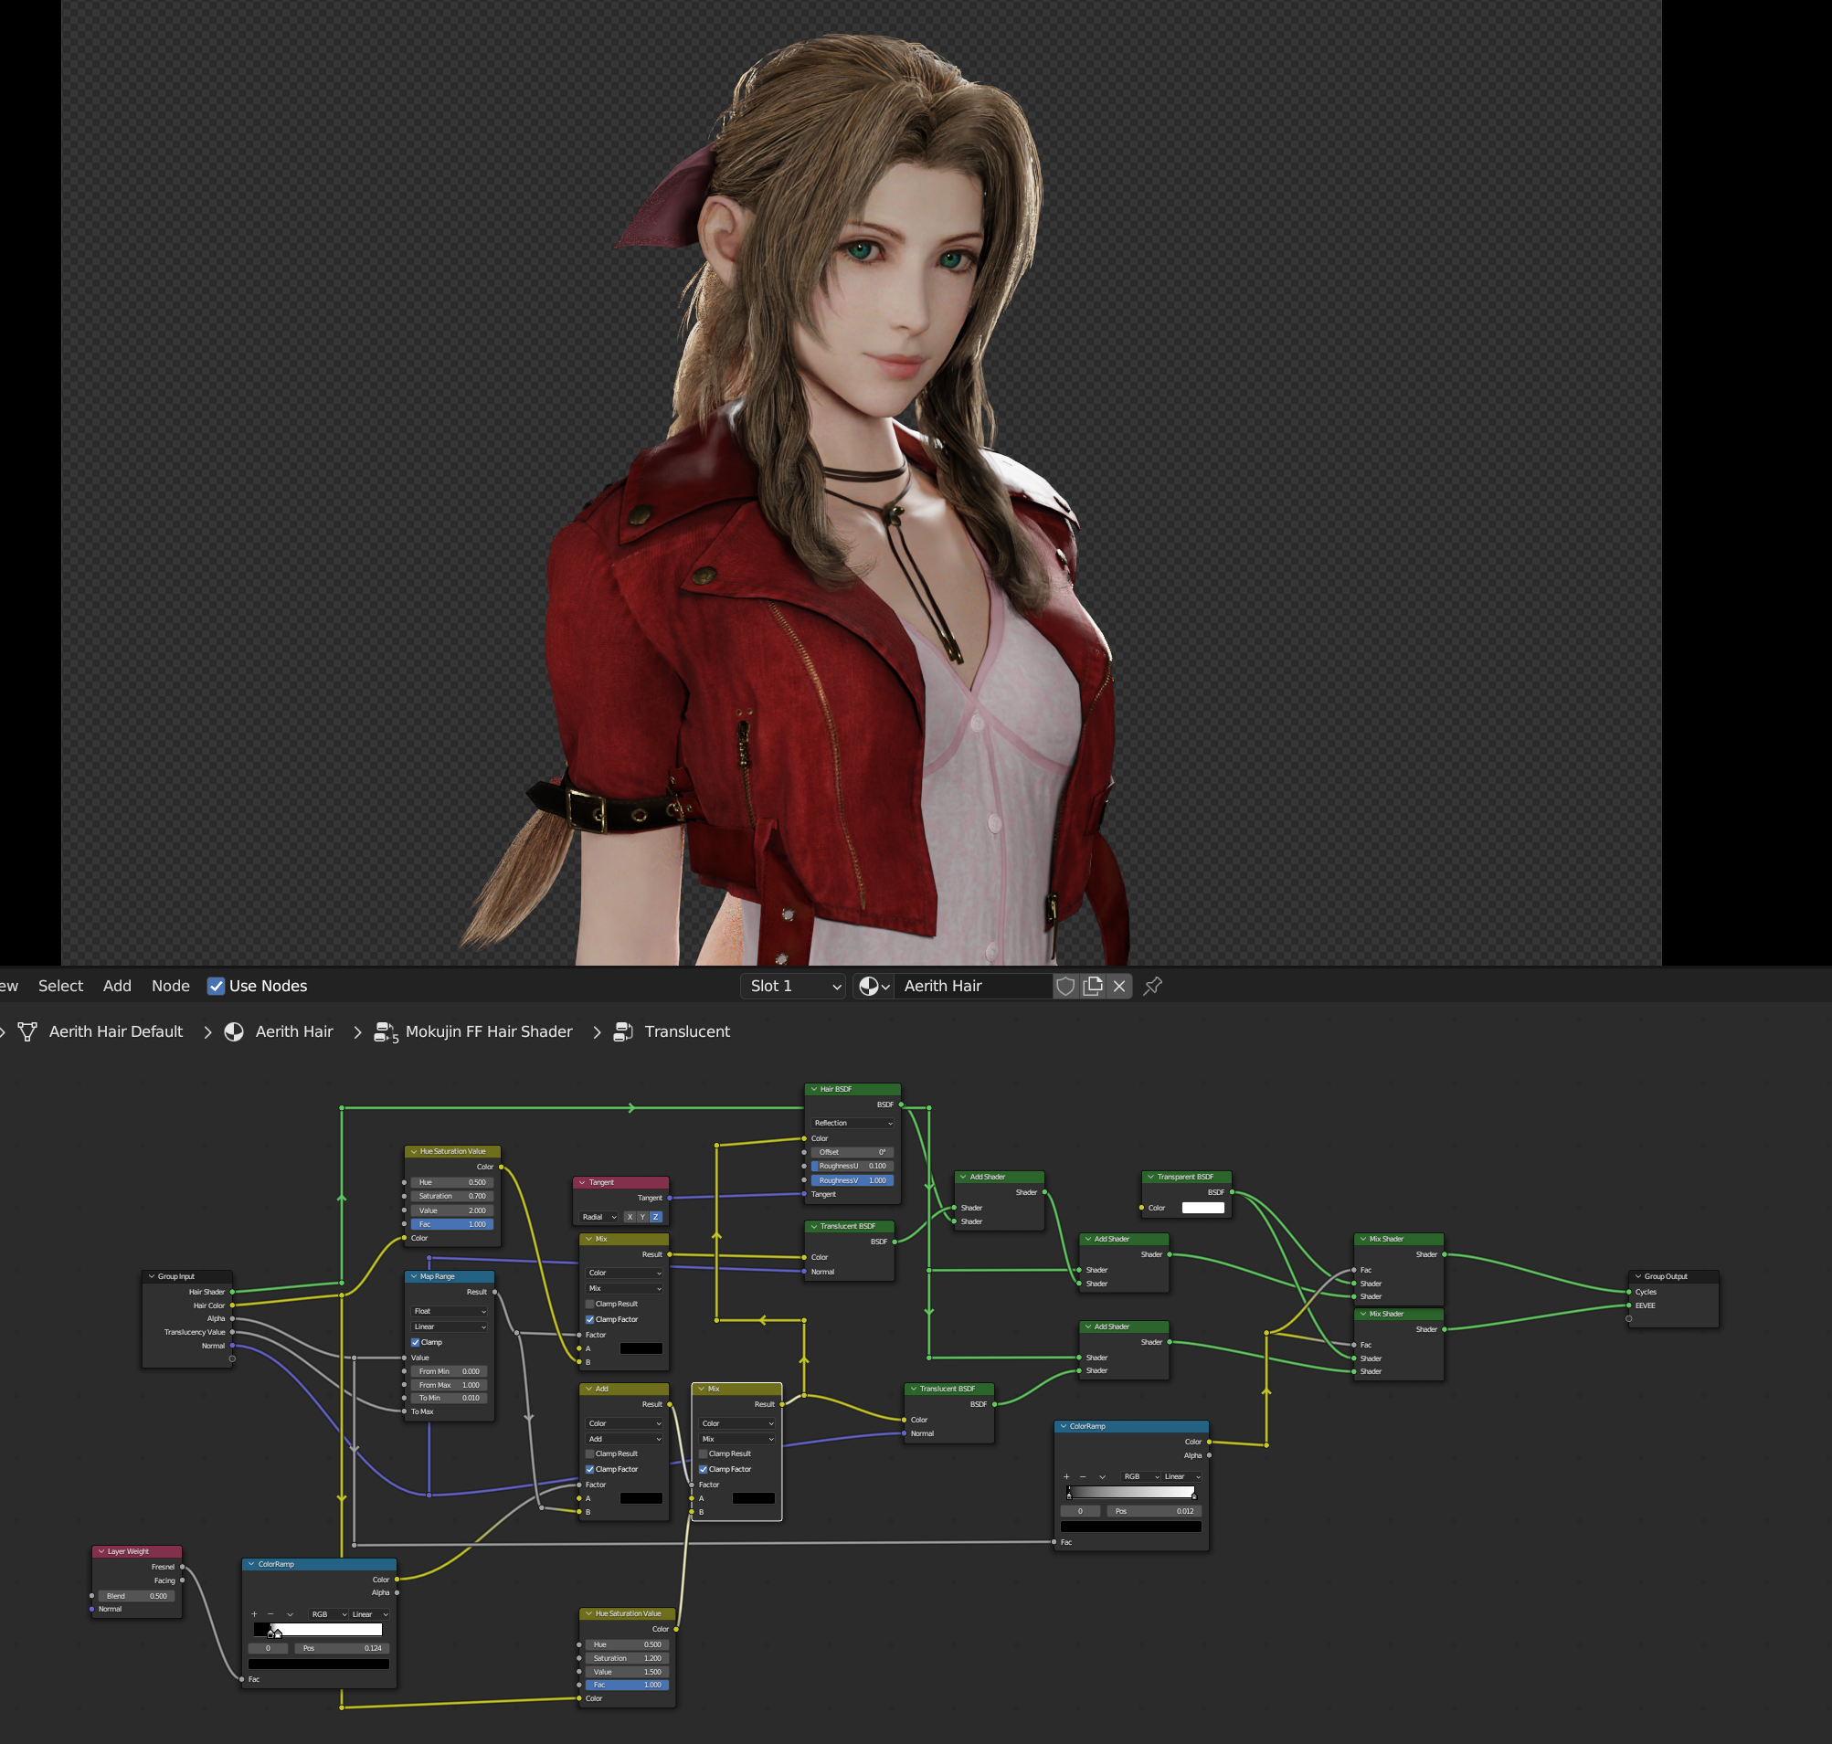Unlink the Aerith Hair material with X

(1119, 986)
